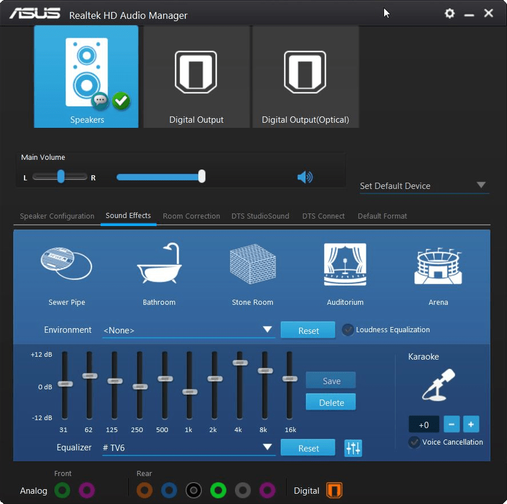
Task: Enable Loudness Equalization checkbox
Action: point(348,330)
